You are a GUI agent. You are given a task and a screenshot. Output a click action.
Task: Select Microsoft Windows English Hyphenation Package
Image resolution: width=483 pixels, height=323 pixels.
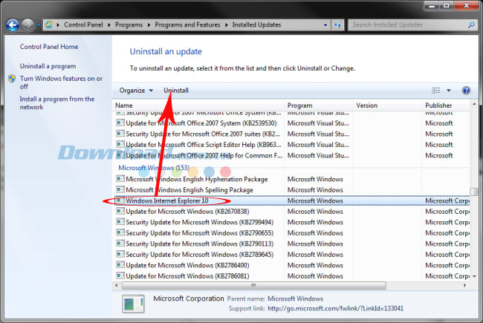pos(196,179)
